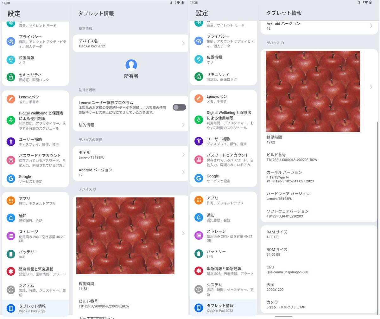The height and width of the screenshot is (319, 380).
Task: Tap ビルド番号 entry below 稼働時間 12:02
Action: pyautogui.click(x=319, y=157)
